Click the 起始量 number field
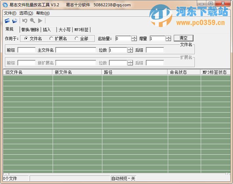Viewport: 233px width, 184px height. point(123,39)
